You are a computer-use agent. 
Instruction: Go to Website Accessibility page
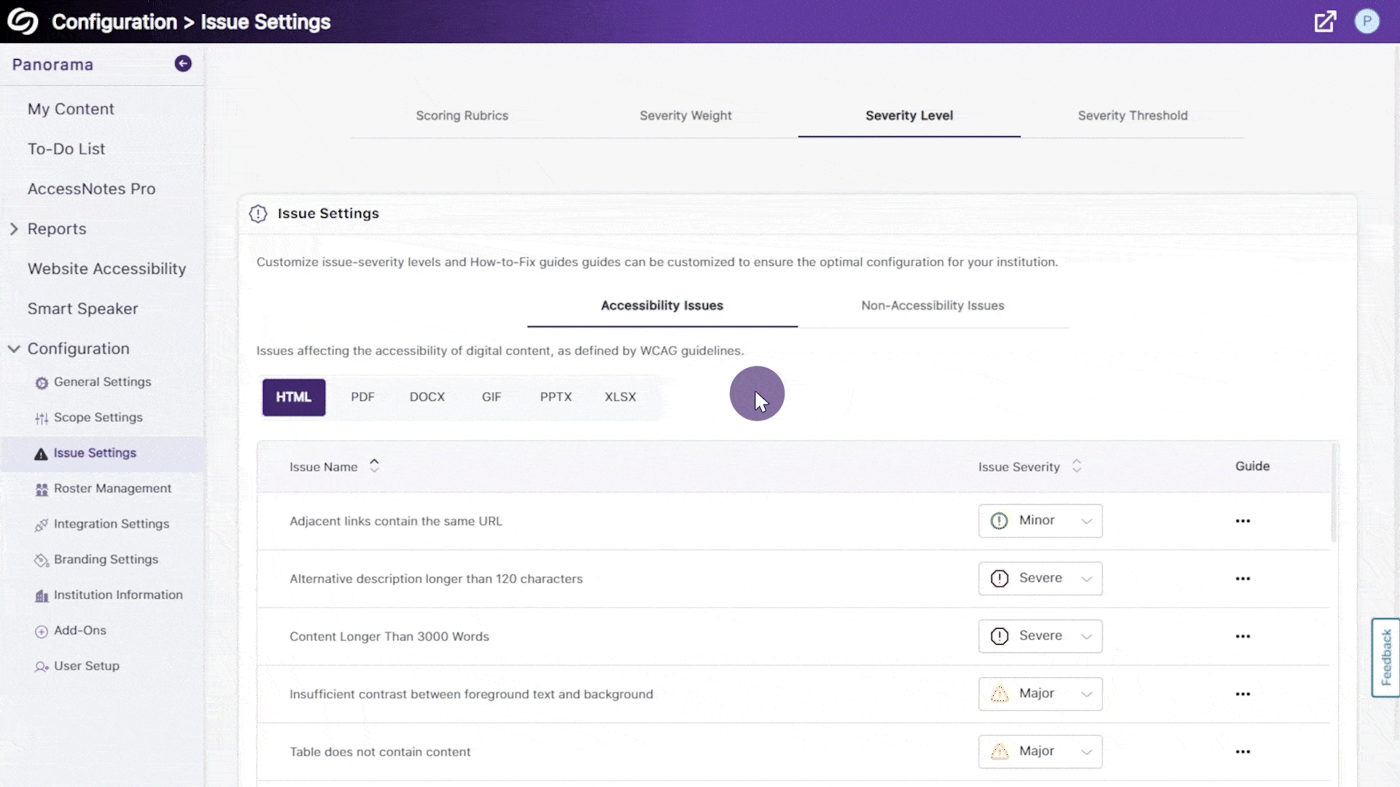tap(106, 269)
